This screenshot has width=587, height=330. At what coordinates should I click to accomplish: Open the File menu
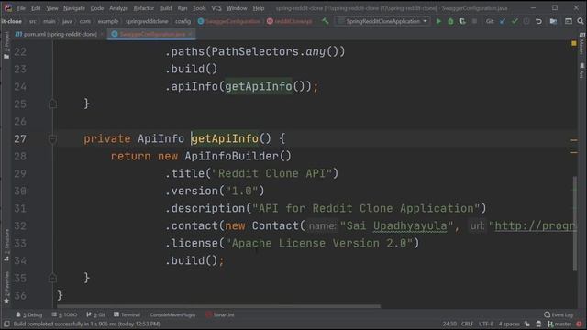coord(21,8)
